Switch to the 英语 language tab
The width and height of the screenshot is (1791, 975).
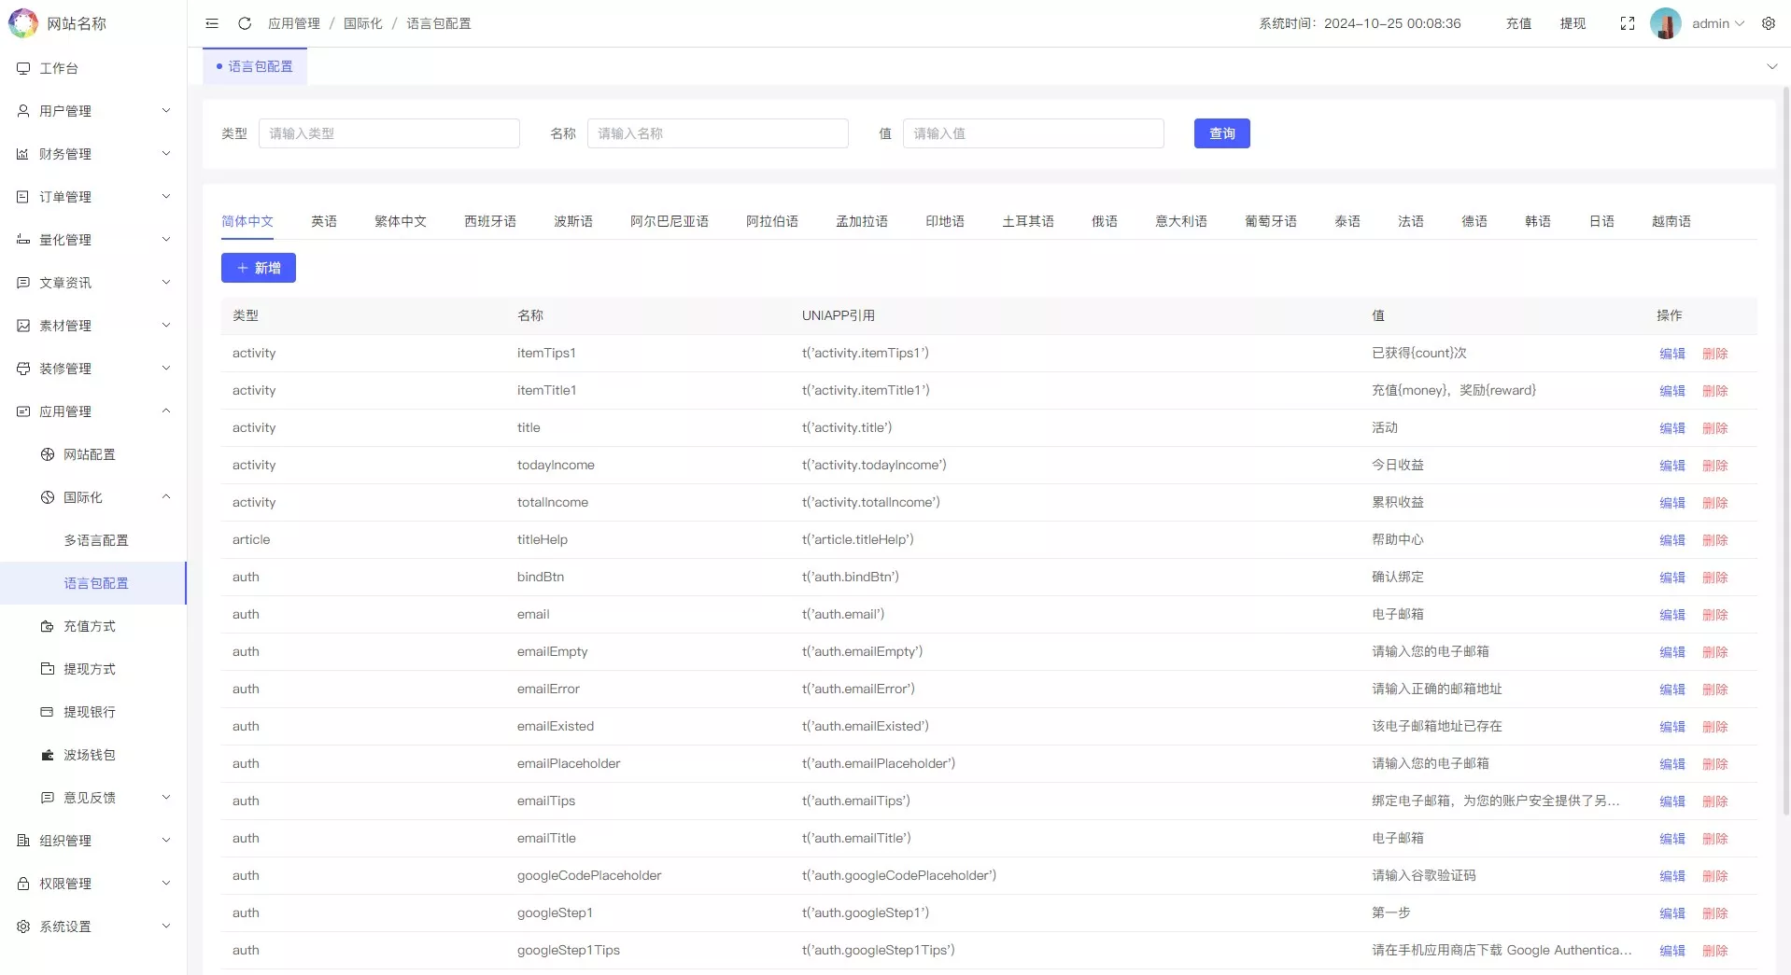(323, 221)
